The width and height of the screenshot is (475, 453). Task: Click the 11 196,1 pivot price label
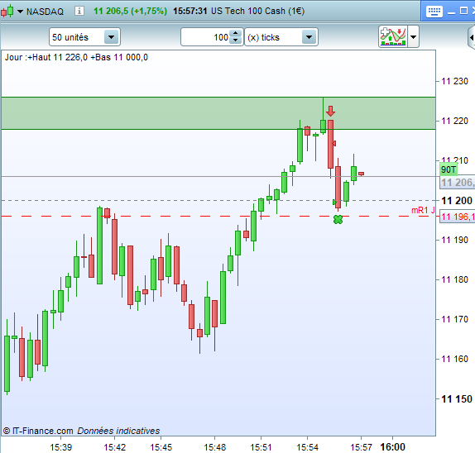pyautogui.click(x=457, y=217)
